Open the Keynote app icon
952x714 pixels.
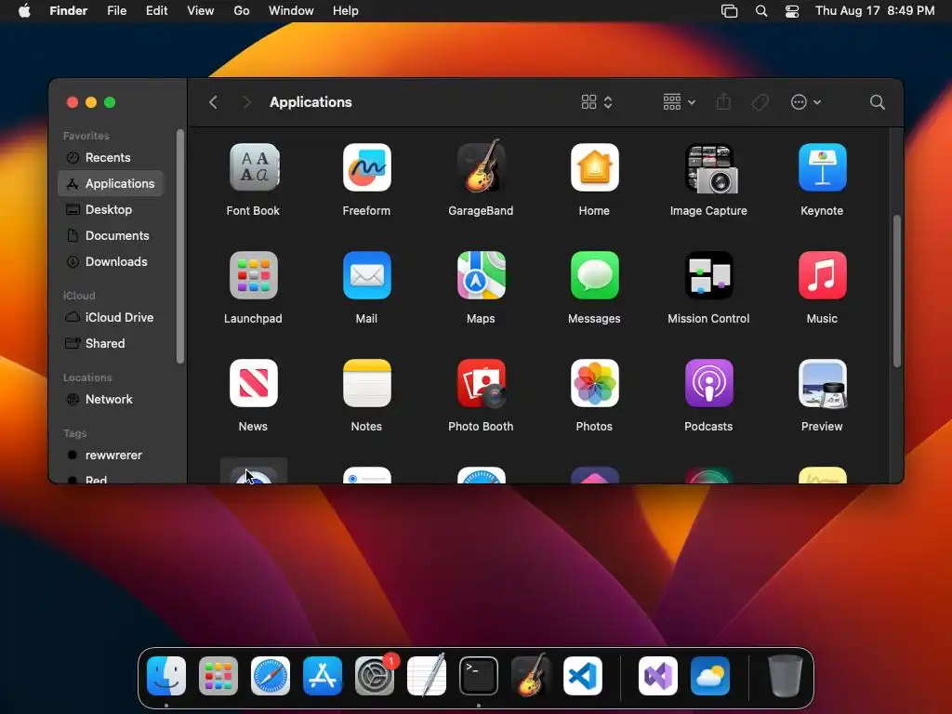pyautogui.click(x=822, y=167)
